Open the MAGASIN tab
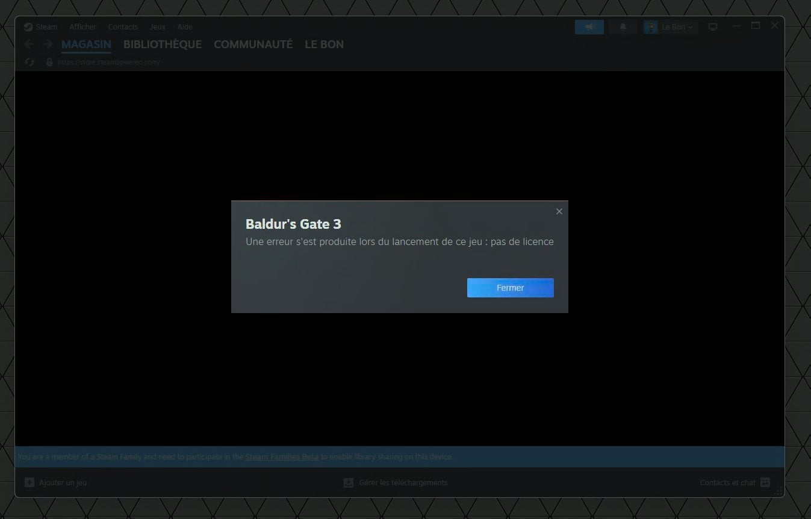Screen dimensions: 811x519 coord(86,45)
